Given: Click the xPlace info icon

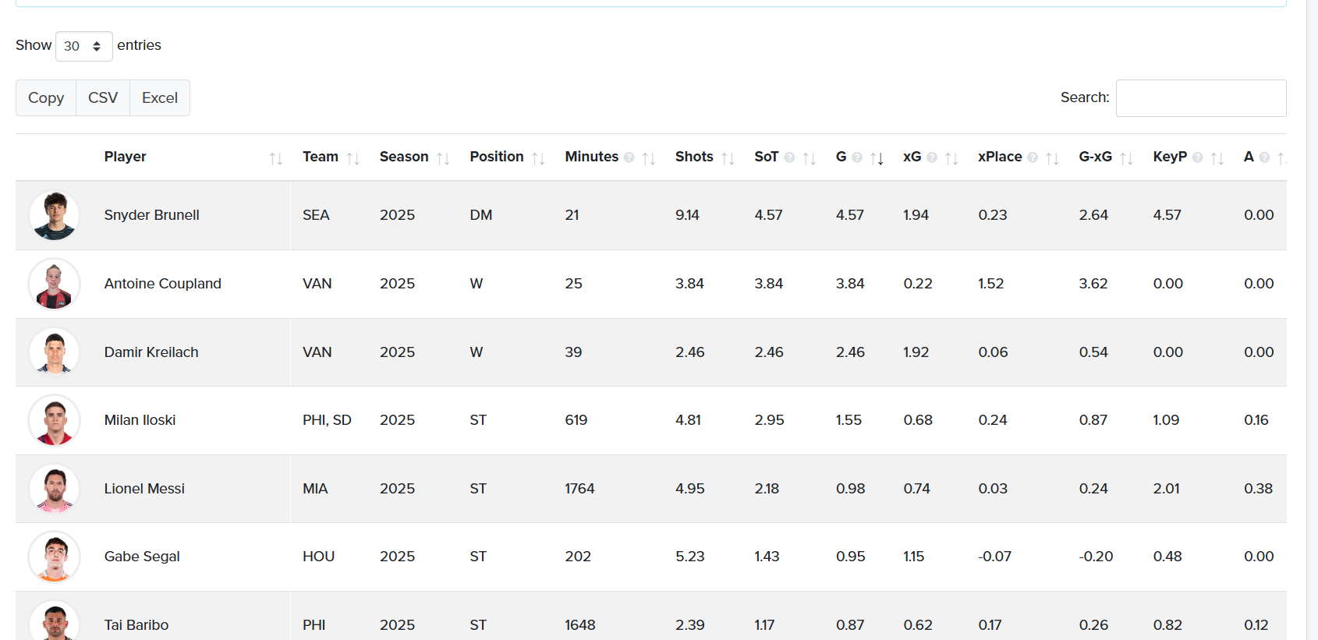Looking at the screenshot, I should pos(1033,157).
